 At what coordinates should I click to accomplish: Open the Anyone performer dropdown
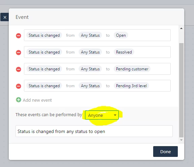click(x=102, y=115)
